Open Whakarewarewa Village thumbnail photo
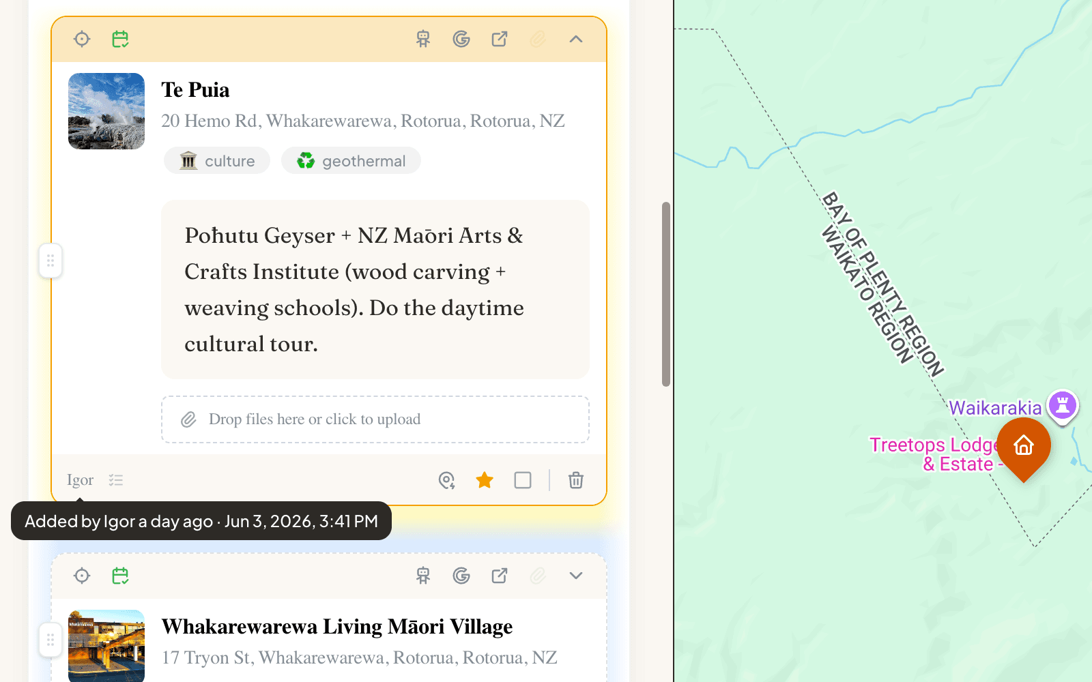The height and width of the screenshot is (682, 1092). pos(106,646)
